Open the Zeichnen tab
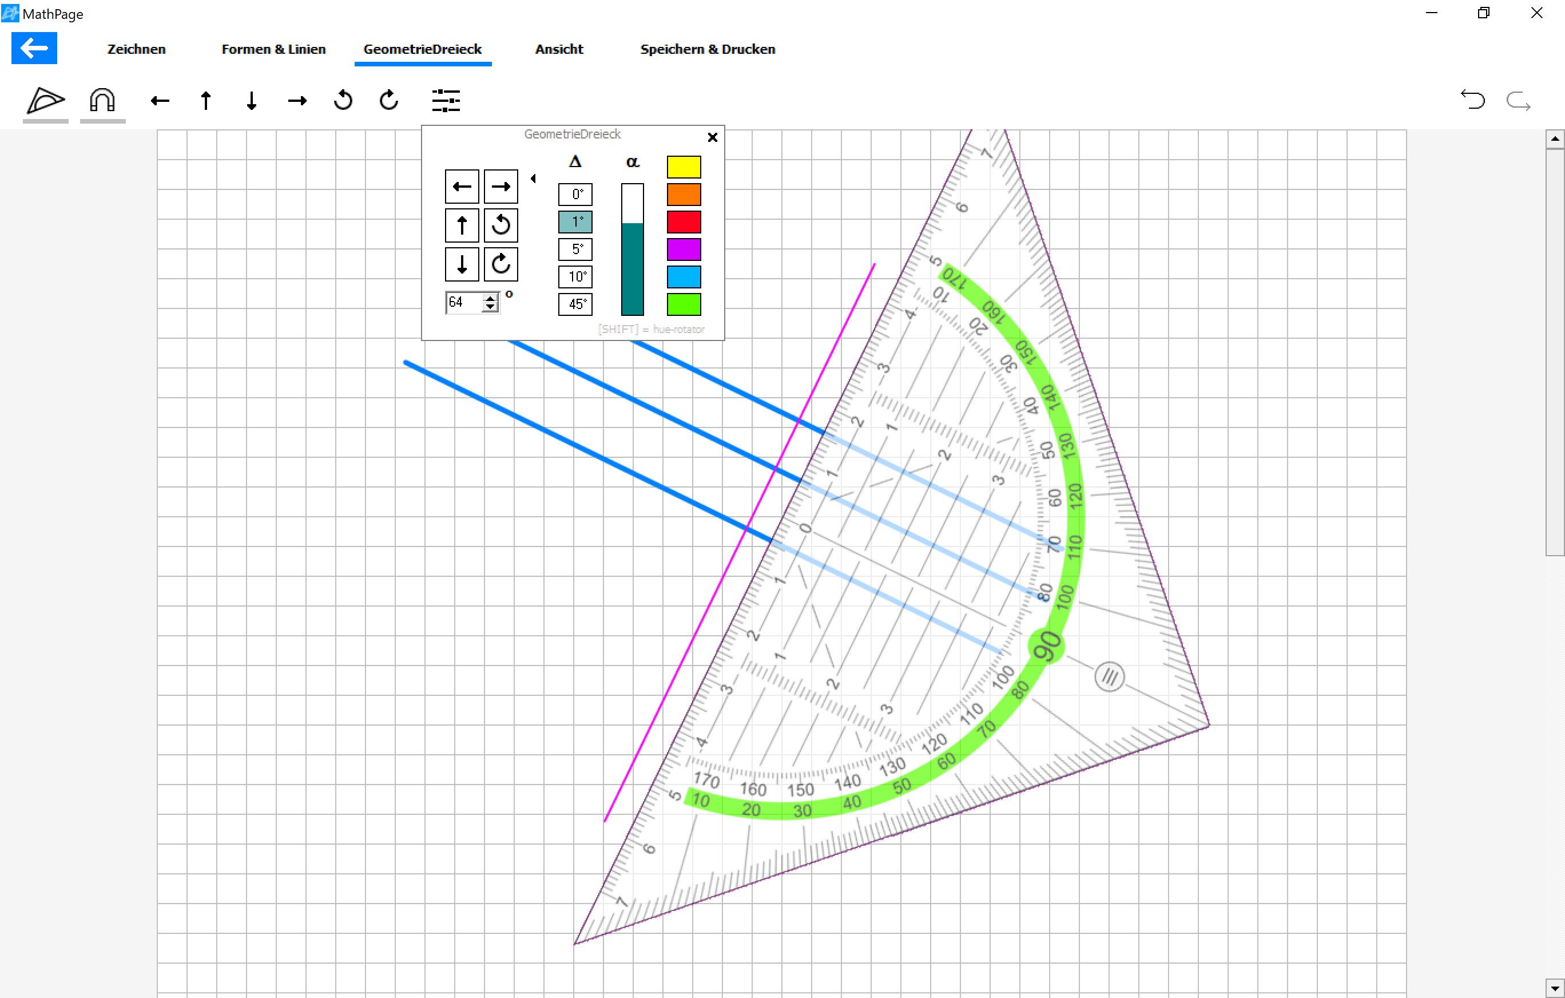This screenshot has height=998, width=1565. 137,49
